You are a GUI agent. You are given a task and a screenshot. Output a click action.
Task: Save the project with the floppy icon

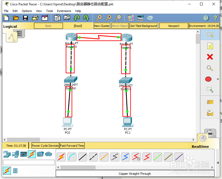click(x=25, y=18)
